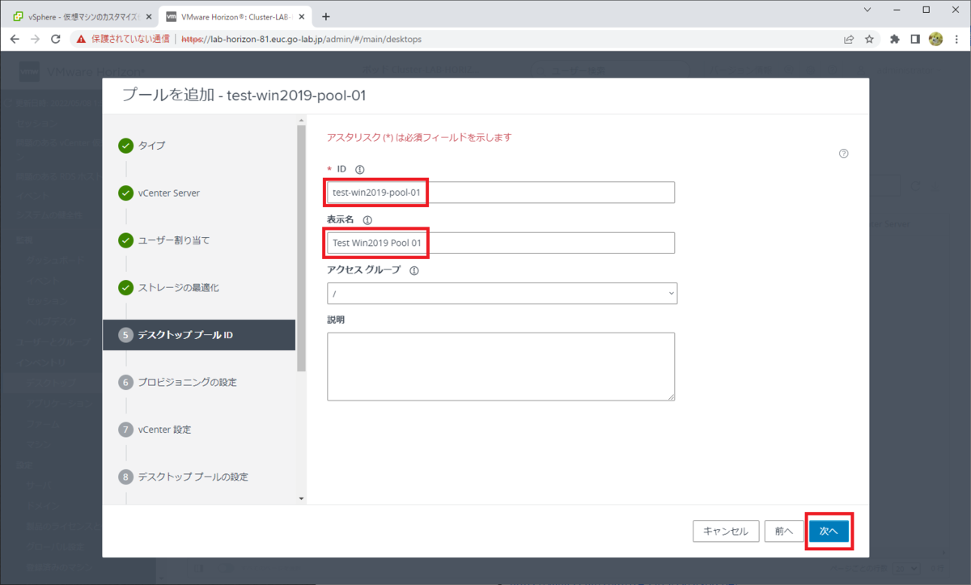Click the wizard steps scrollbar thumb
The image size is (971, 585).
pos(302,248)
